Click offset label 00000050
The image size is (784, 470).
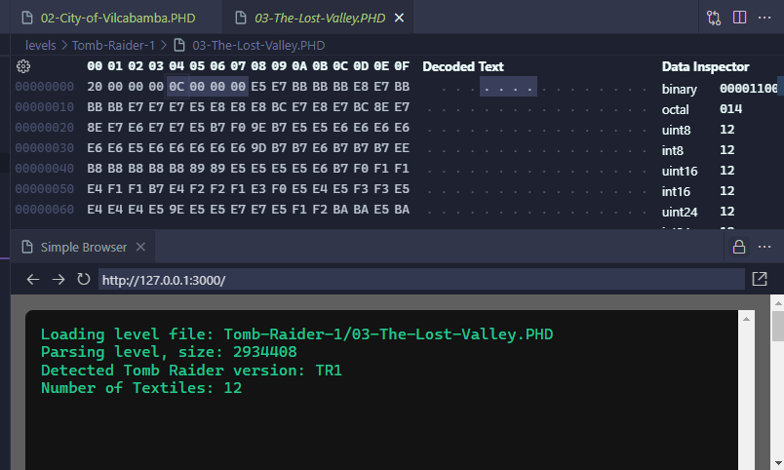pyautogui.click(x=45, y=189)
